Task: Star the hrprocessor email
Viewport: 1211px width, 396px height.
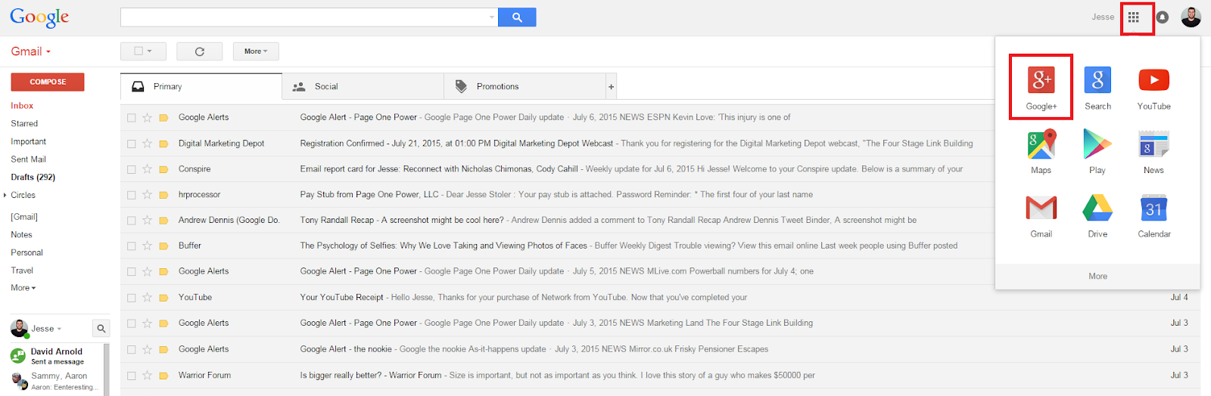Action: click(x=147, y=195)
